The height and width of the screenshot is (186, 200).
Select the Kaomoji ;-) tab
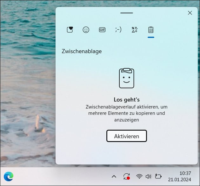pyautogui.click(x=118, y=30)
